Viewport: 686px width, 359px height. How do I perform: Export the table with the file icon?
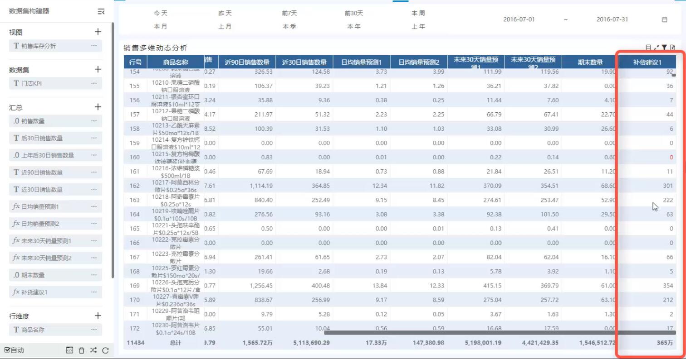tap(672, 48)
